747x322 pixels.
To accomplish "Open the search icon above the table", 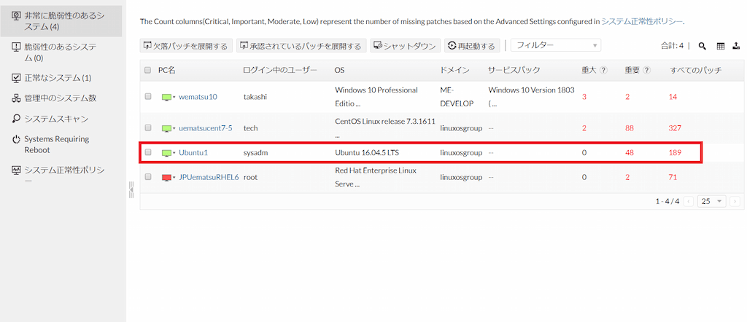I will [x=703, y=46].
